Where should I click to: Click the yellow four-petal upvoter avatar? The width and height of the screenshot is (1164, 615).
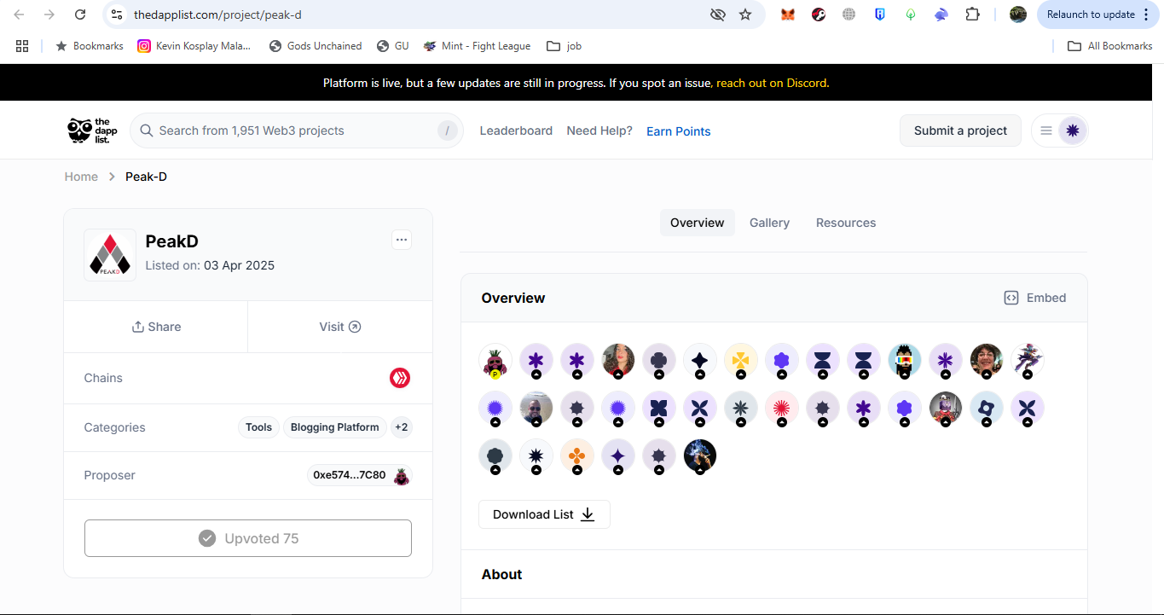(x=740, y=360)
